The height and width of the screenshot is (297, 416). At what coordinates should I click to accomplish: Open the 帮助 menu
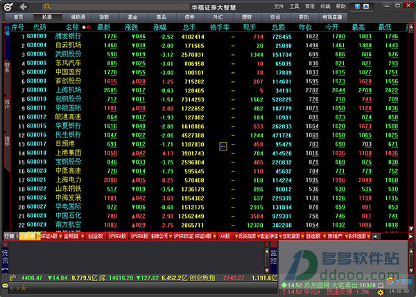[x=341, y=7]
